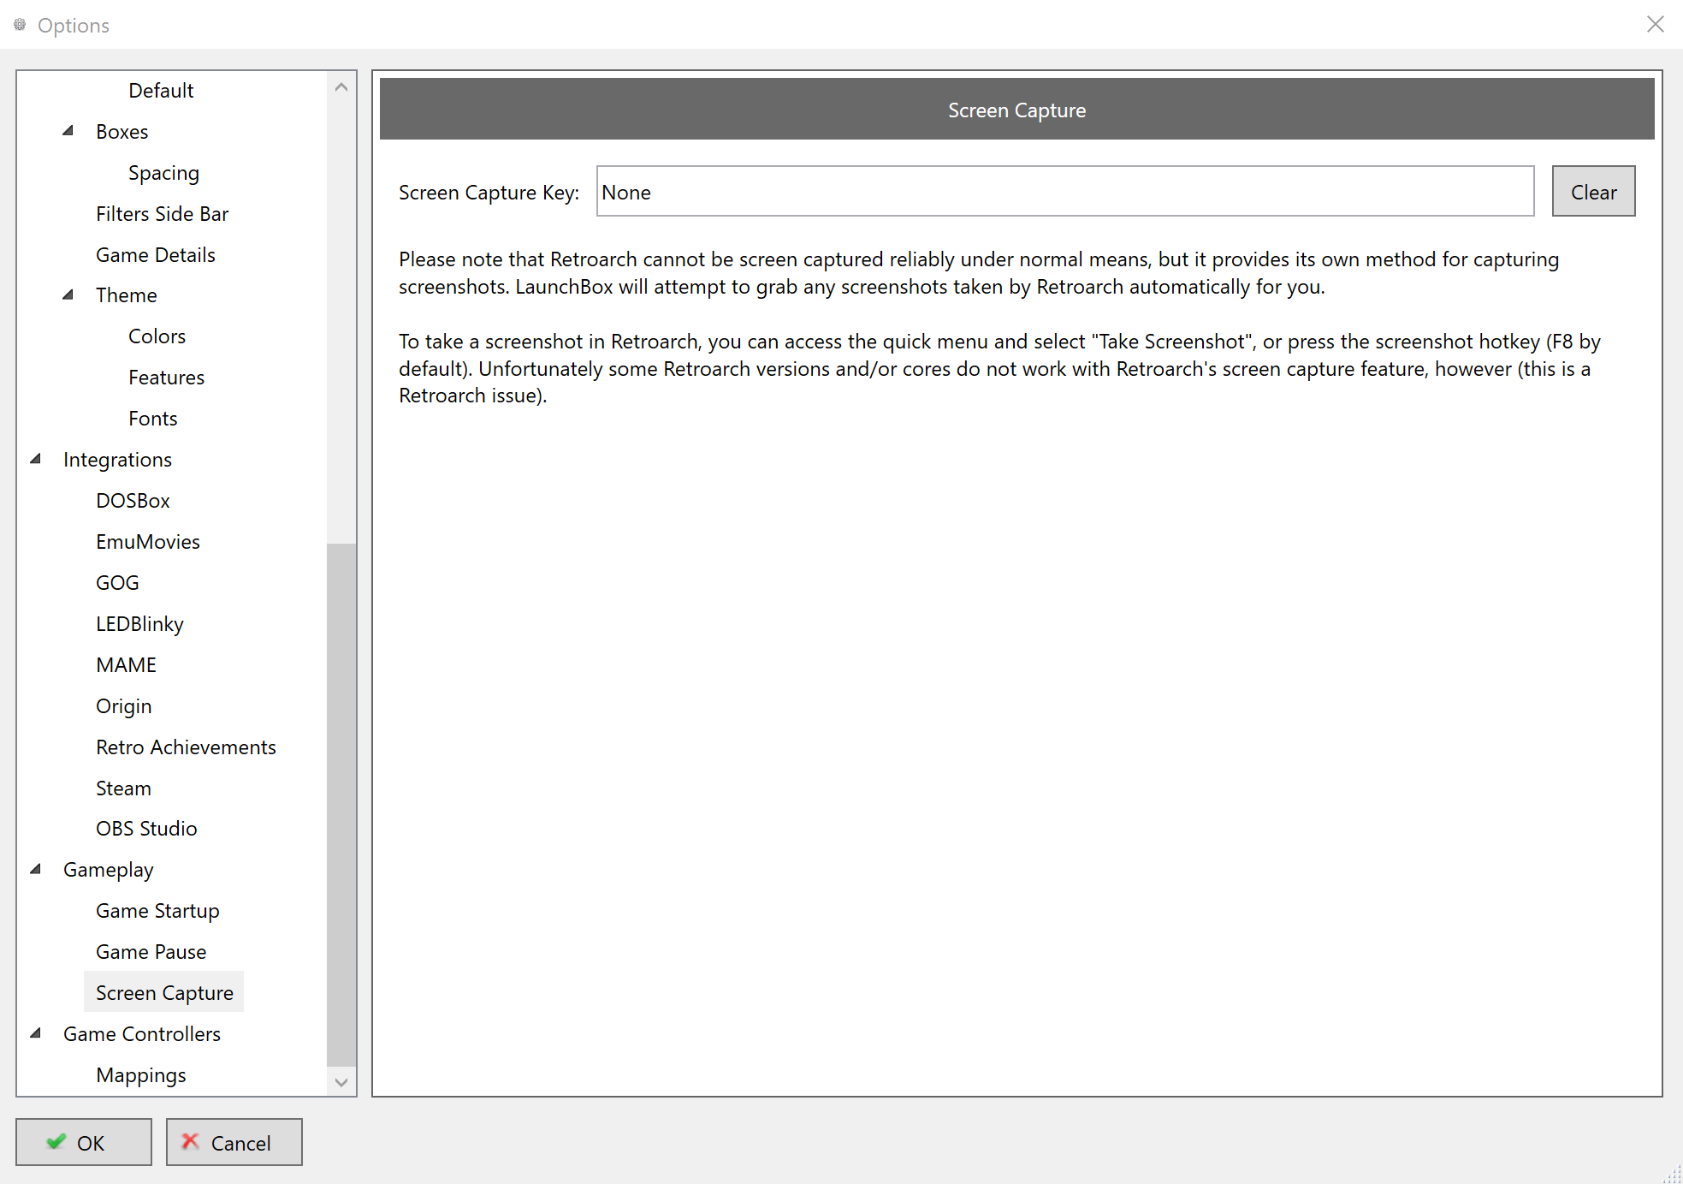Screen dimensions: 1683x1184
Task: Select the Game Controllers category
Action: point(142,1034)
